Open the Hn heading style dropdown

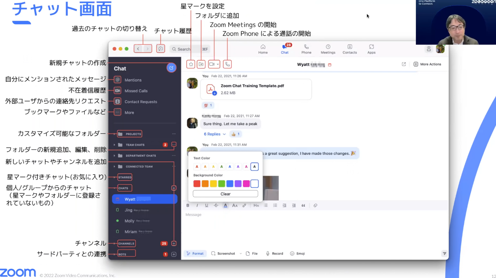[256, 206]
